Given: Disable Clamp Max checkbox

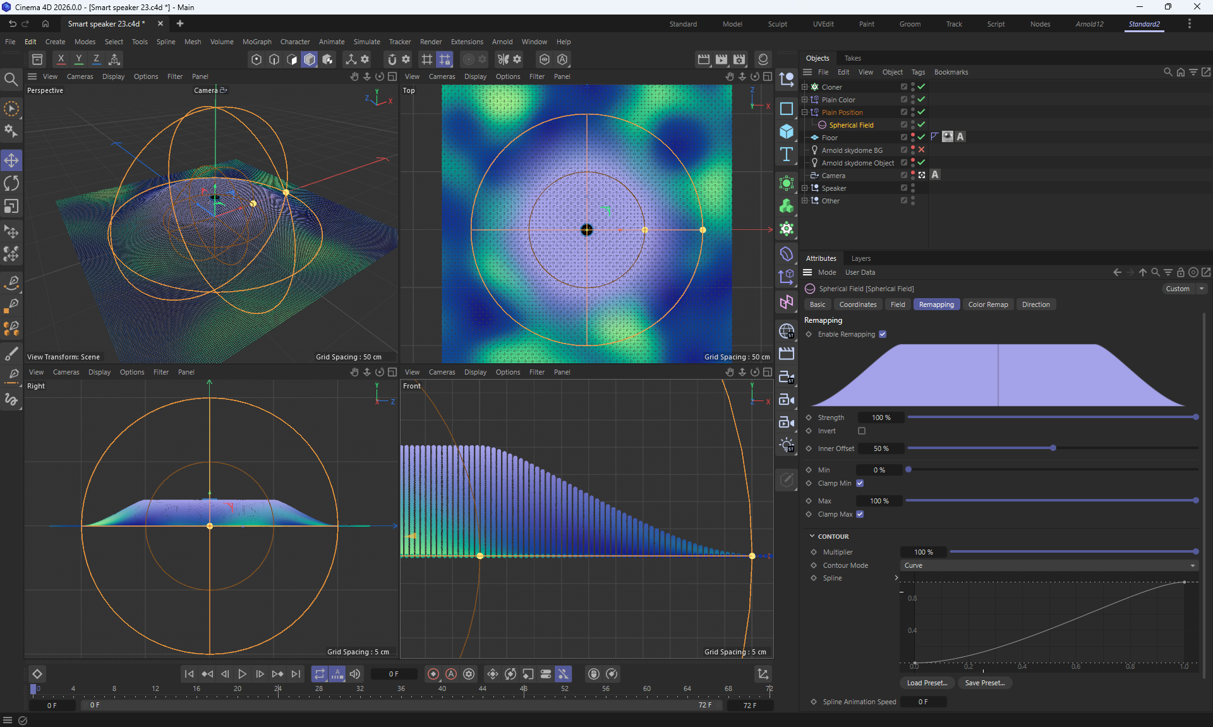Looking at the screenshot, I should pos(860,514).
